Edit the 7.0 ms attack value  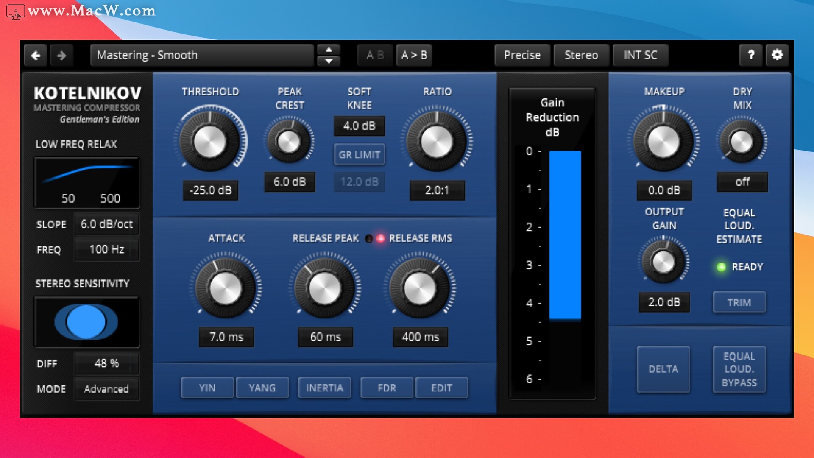[226, 337]
